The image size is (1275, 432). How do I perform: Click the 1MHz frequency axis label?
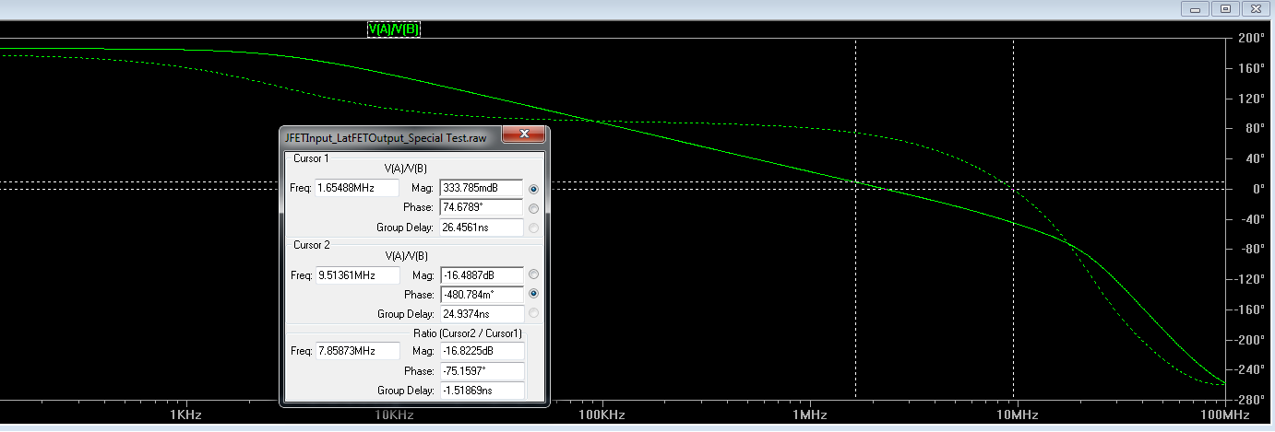[808, 414]
